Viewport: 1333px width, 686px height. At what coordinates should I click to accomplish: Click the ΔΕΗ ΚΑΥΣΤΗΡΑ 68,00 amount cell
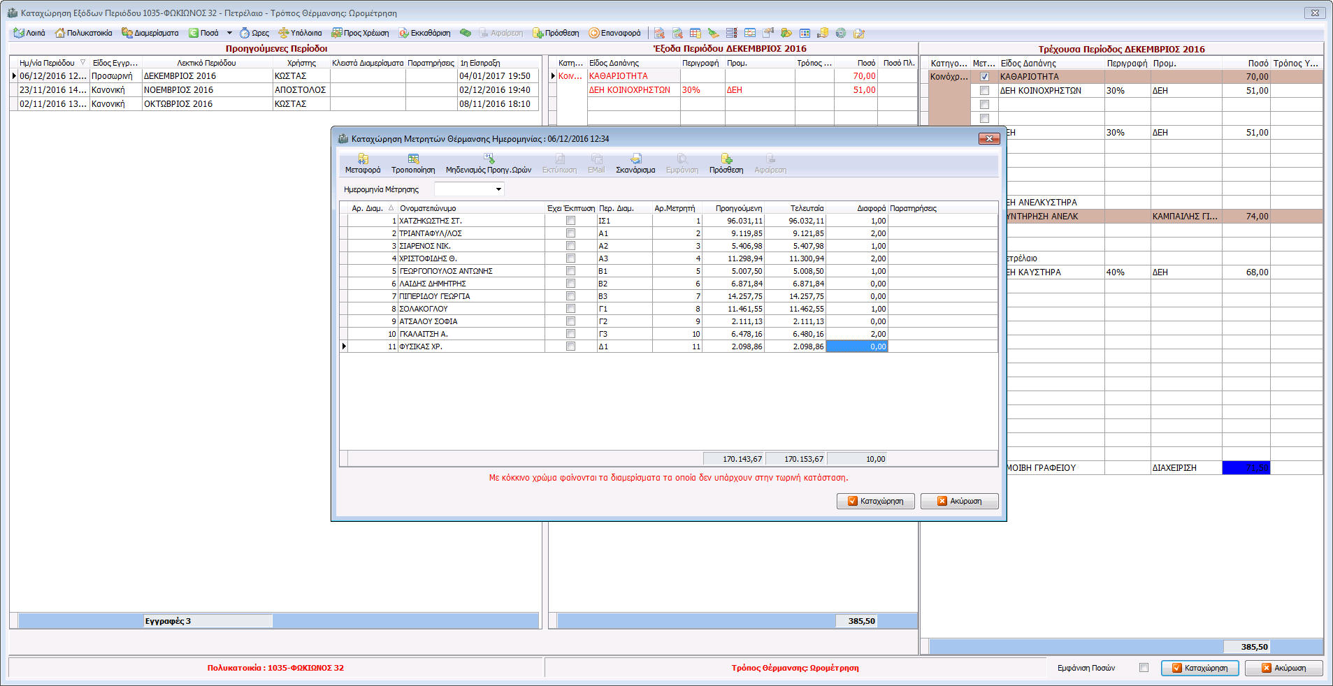coord(1246,272)
